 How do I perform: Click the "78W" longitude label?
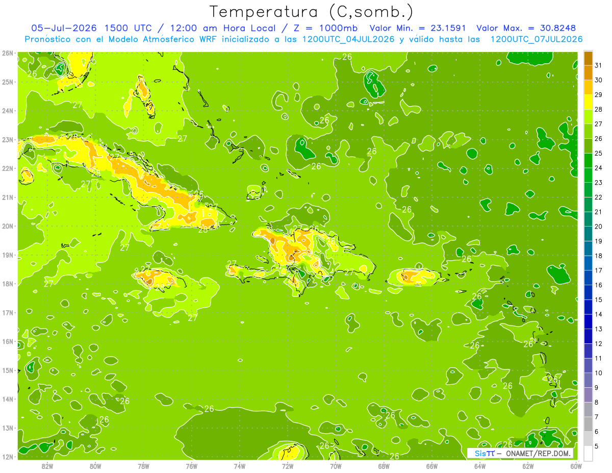pos(143,466)
